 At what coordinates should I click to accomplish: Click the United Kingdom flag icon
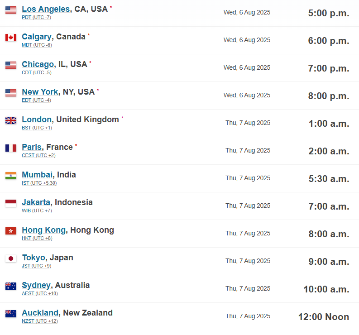point(11,120)
